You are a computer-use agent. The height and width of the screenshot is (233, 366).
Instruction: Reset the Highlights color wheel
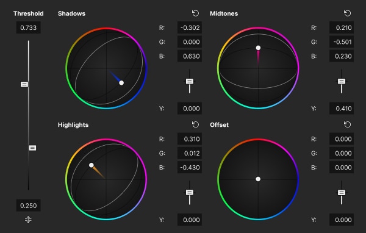tap(195, 124)
